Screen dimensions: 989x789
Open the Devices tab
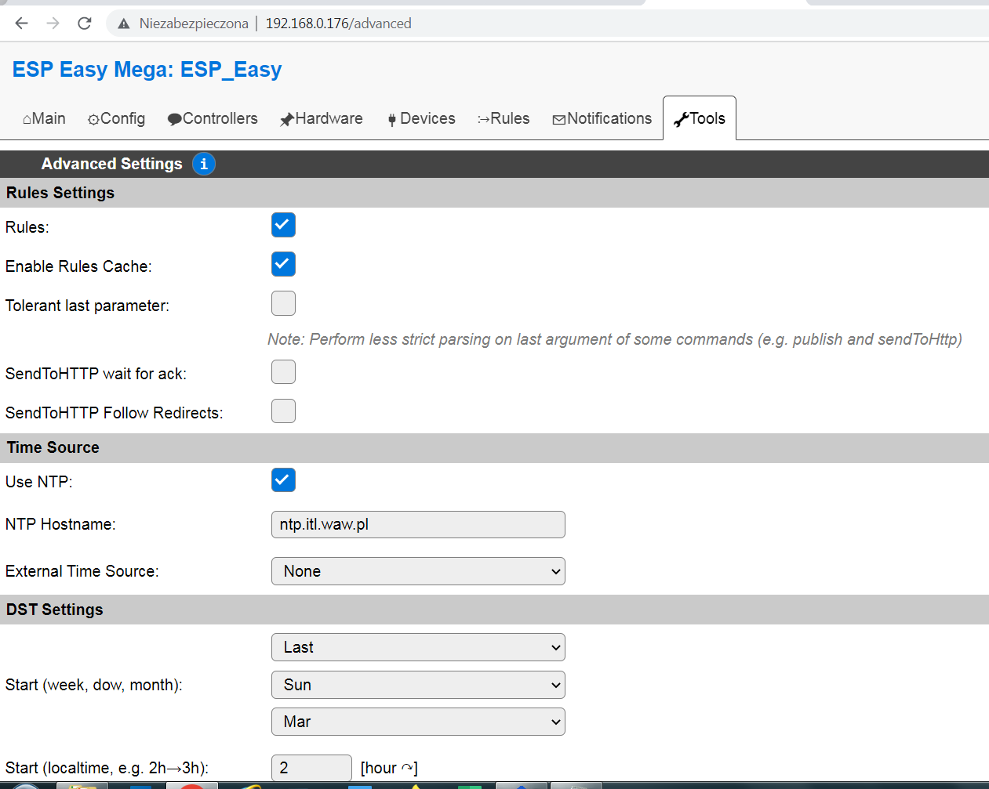(421, 118)
